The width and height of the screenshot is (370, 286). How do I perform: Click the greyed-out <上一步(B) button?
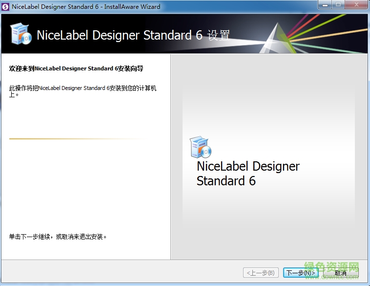261,273
